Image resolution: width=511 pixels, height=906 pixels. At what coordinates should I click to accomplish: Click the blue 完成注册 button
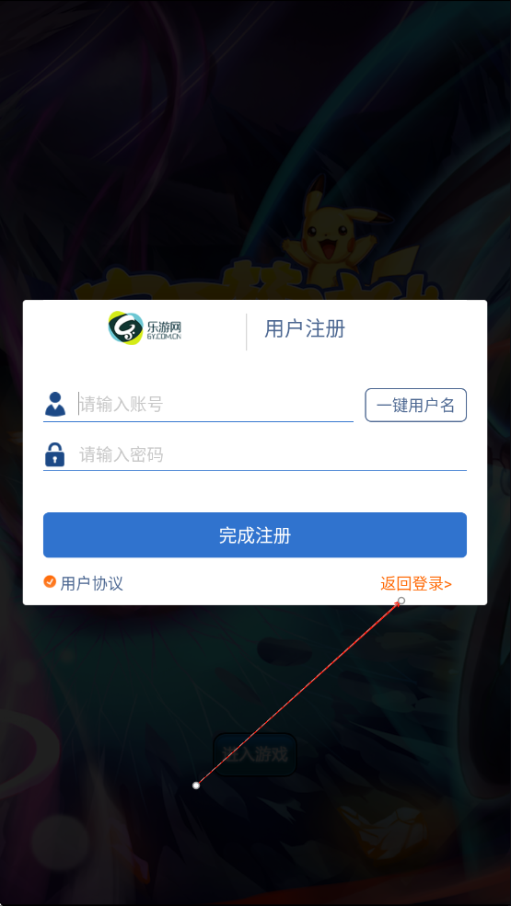pyautogui.click(x=255, y=535)
